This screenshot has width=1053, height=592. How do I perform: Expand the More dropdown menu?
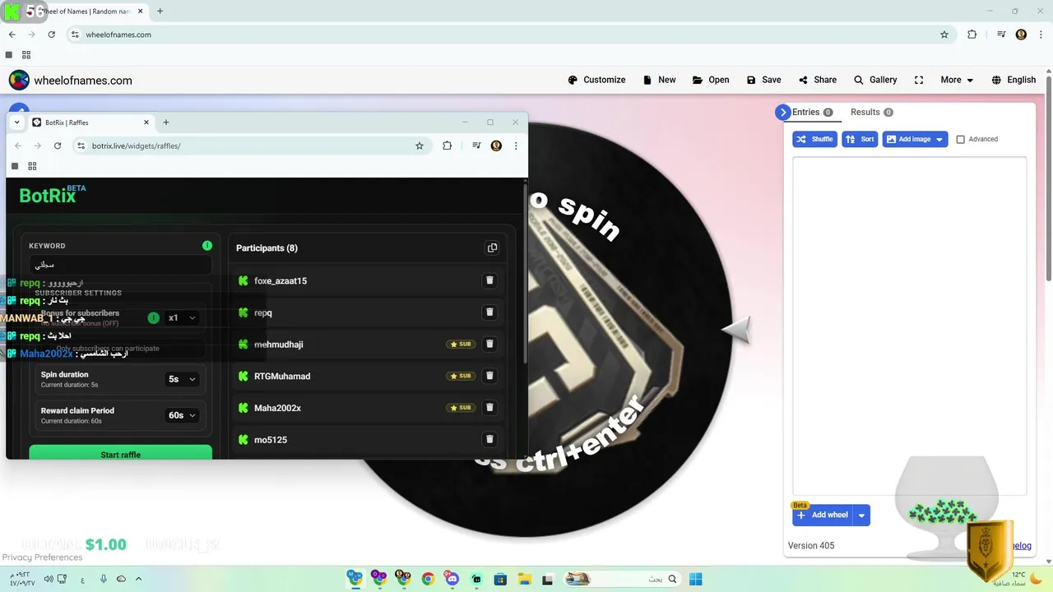(957, 80)
